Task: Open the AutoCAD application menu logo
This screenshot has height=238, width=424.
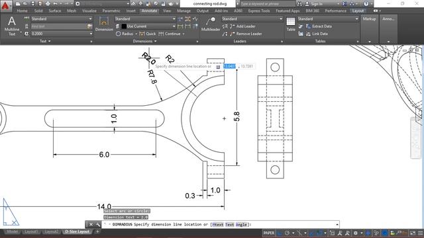Action: click(6, 5)
